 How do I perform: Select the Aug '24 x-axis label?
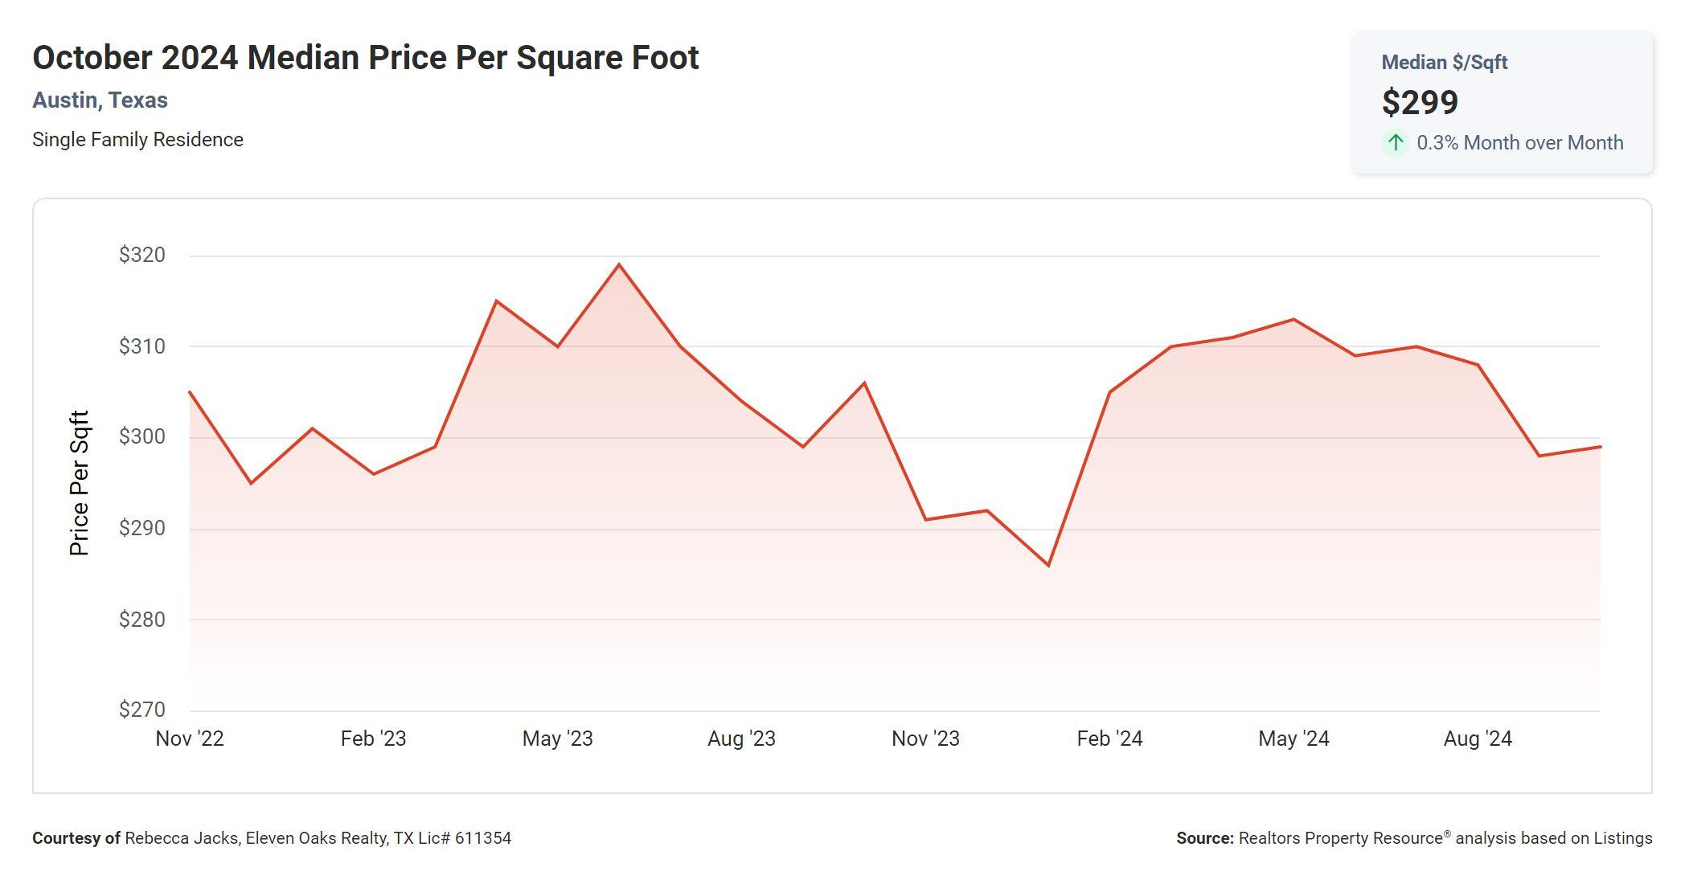click(x=1478, y=739)
